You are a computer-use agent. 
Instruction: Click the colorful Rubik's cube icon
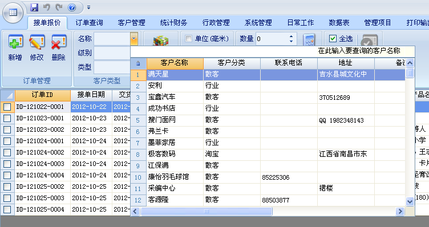tap(161, 40)
